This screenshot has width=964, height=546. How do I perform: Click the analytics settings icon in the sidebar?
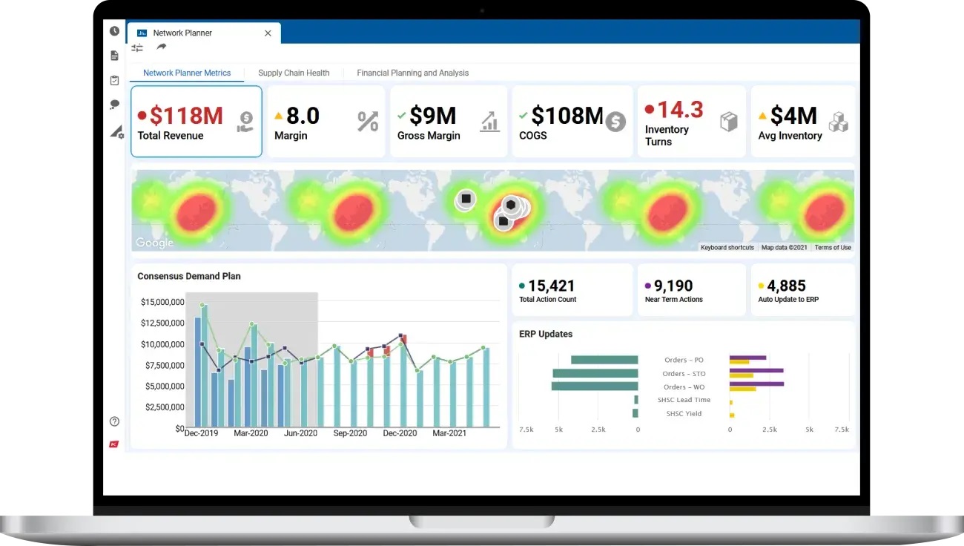point(115,131)
